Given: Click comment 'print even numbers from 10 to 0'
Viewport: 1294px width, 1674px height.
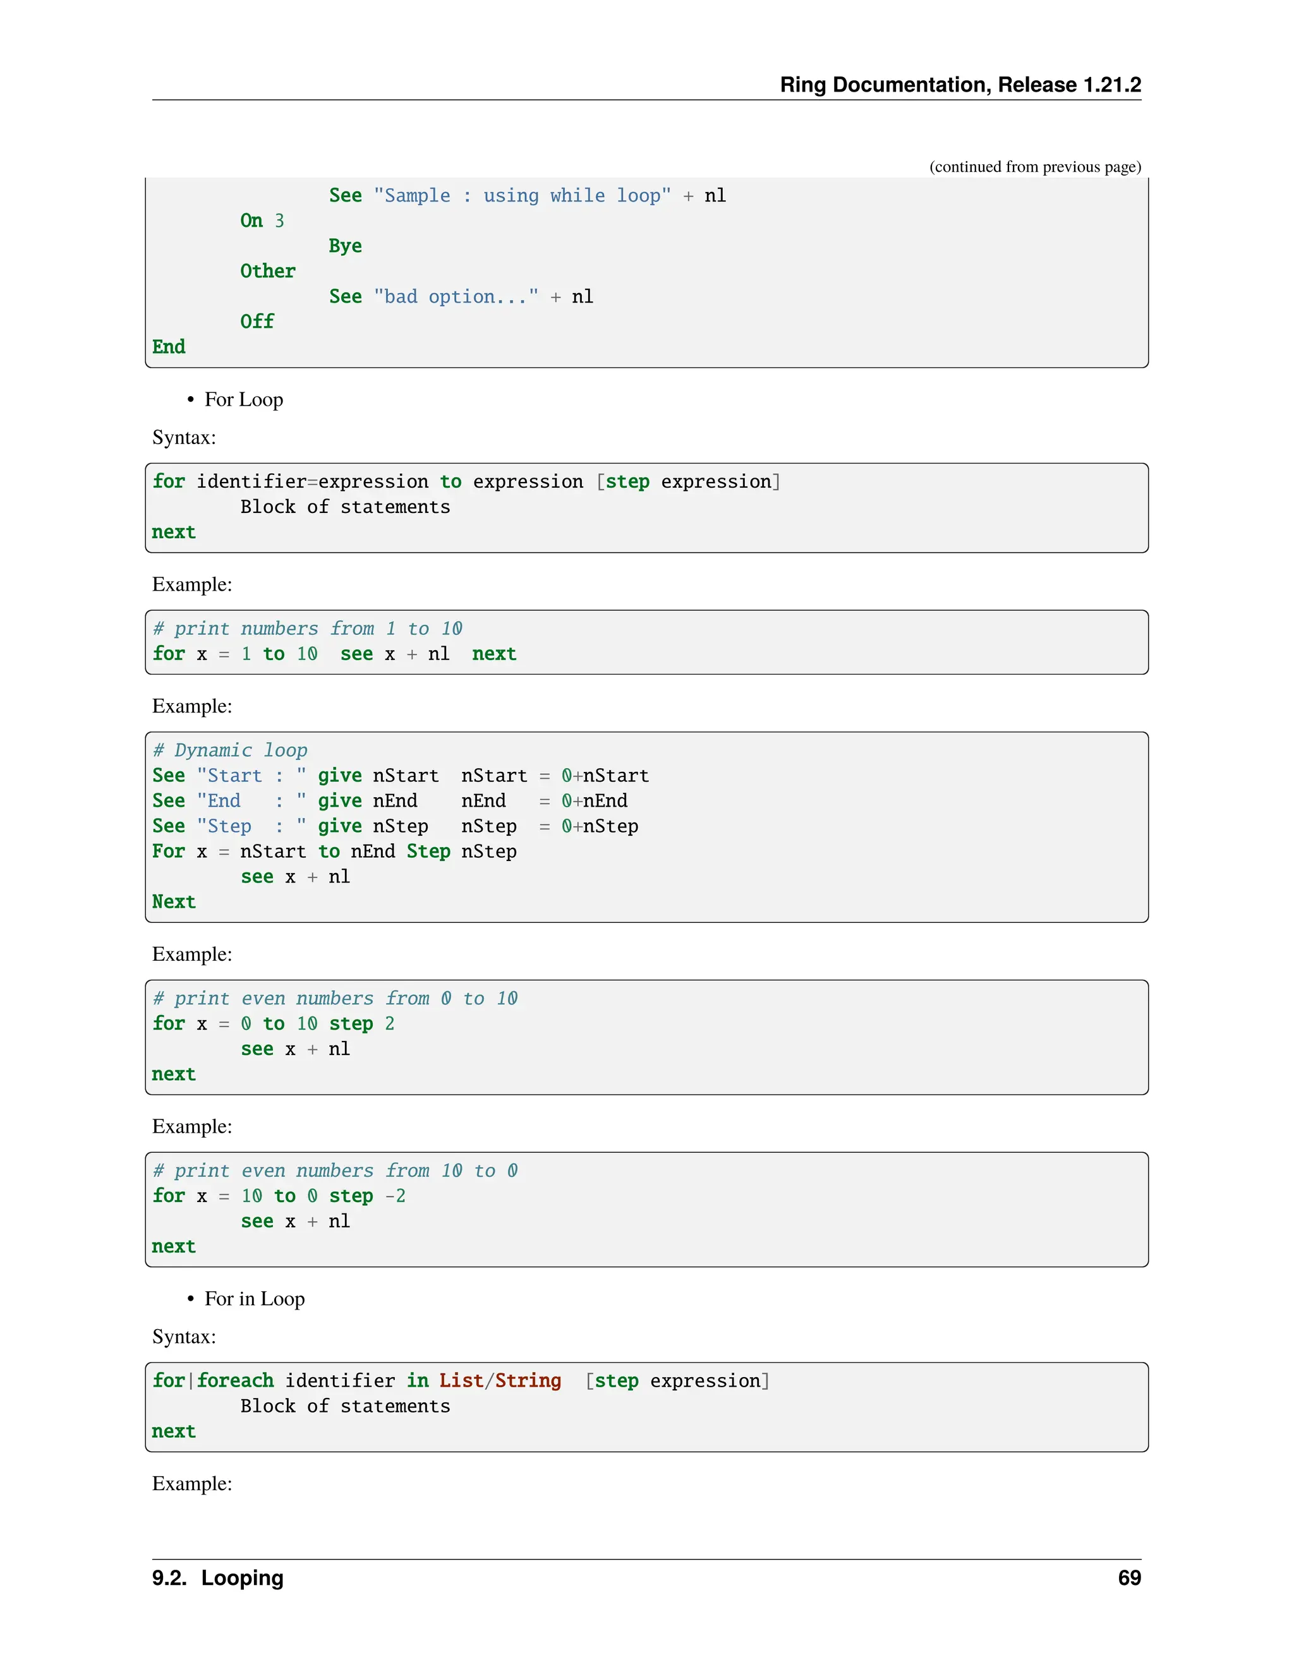Looking at the screenshot, I should point(335,1171).
